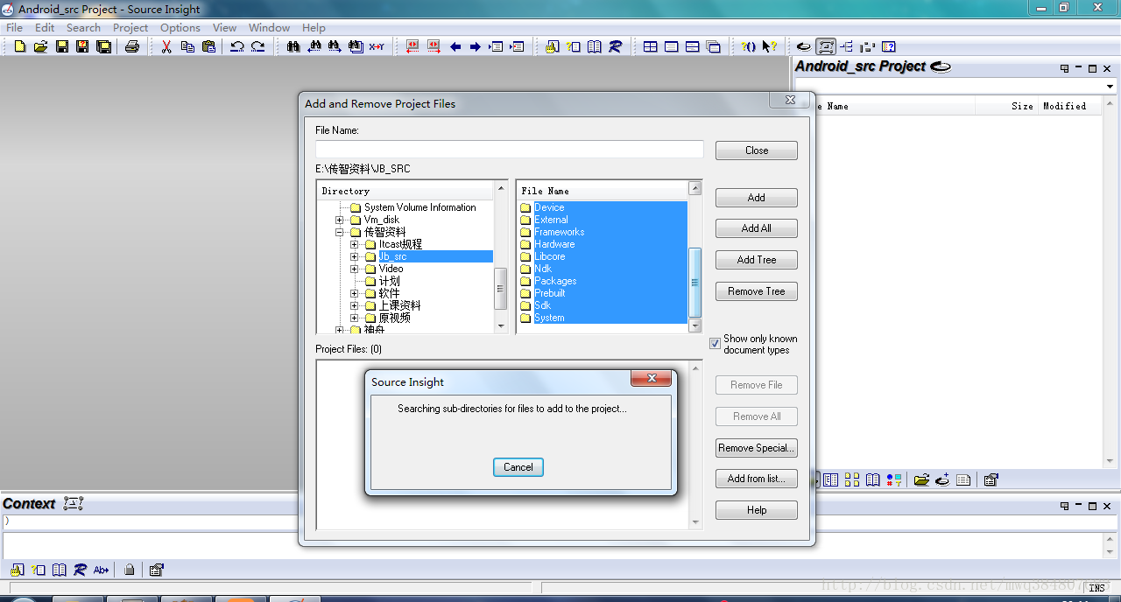Viewport: 1121px width, 602px height.
Task: Click the Cascade Windows toolbar icon
Action: coord(714,46)
